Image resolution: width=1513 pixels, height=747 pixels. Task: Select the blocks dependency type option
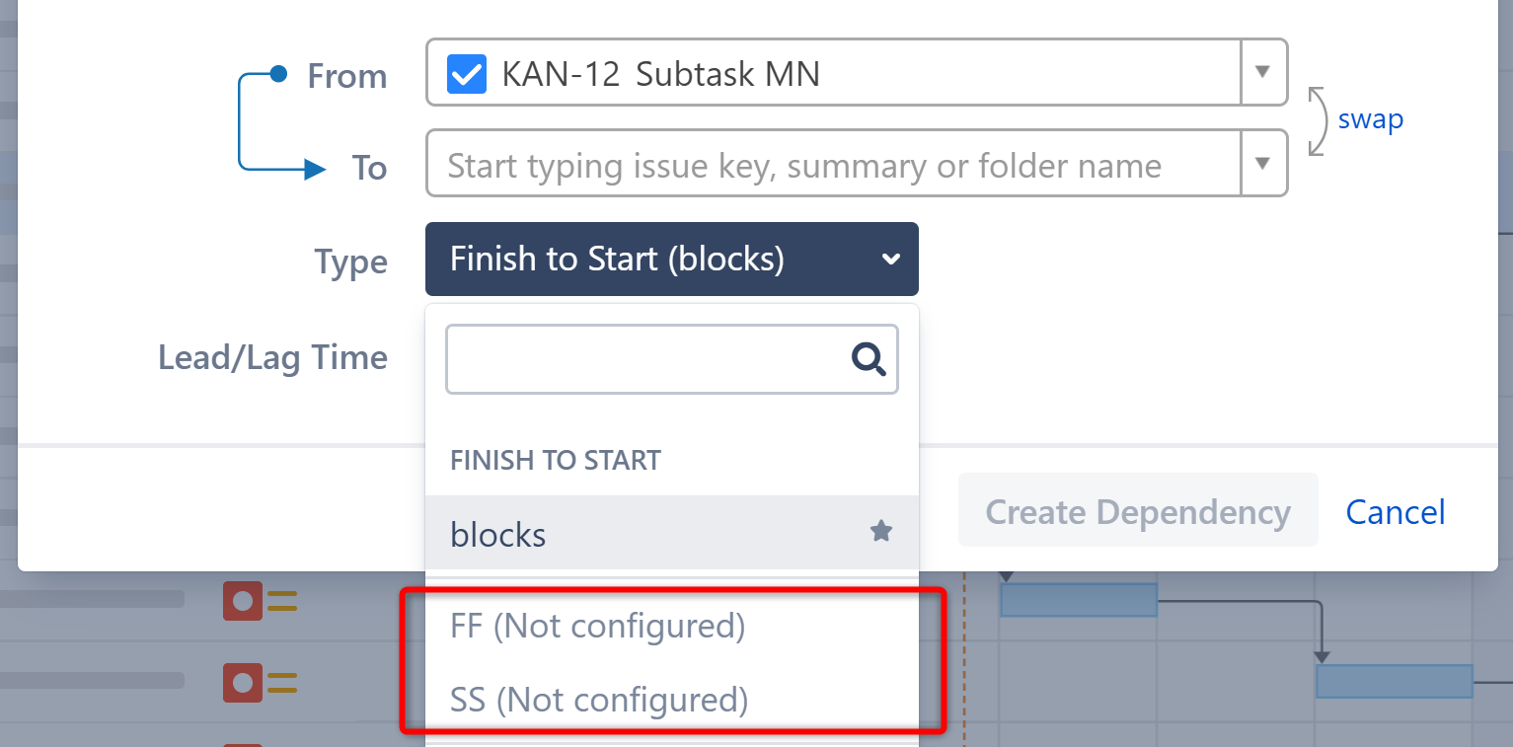(498, 533)
